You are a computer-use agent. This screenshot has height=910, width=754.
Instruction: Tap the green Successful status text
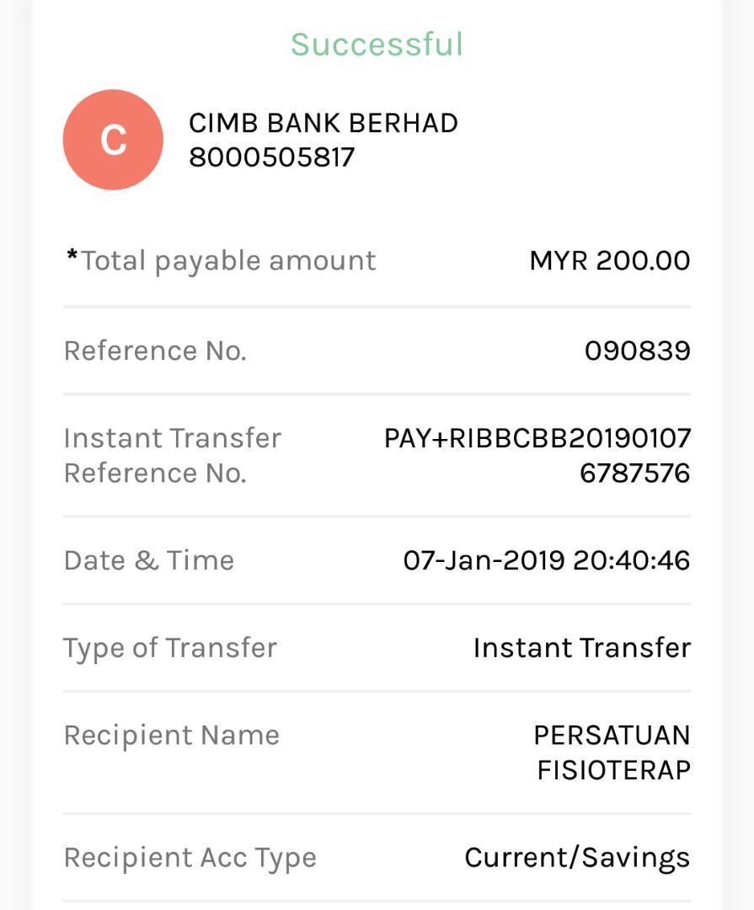(377, 44)
